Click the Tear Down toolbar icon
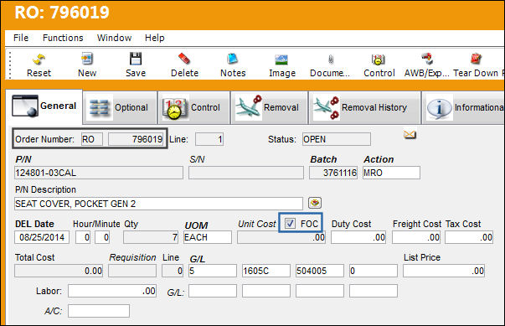Image resolution: width=505 pixels, height=326 pixels. tap(476, 59)
